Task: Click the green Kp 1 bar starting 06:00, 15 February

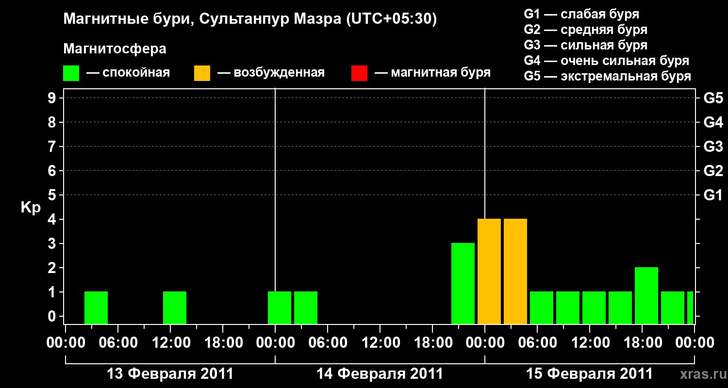Action: [x=542, y=307]
